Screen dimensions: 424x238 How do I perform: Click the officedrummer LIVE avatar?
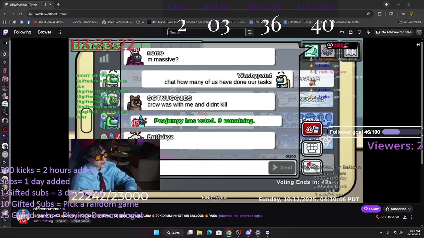(23, 216)
